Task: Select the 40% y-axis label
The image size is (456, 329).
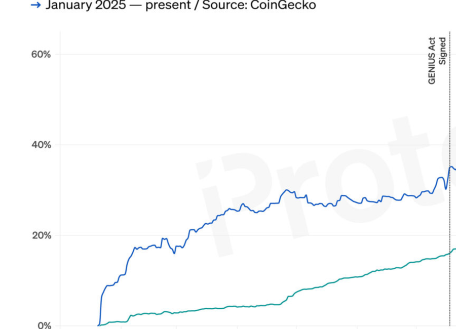Action: coord(41,145)
